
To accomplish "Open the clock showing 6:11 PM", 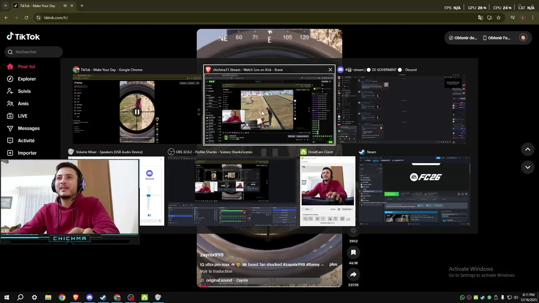I will coord(528,295).
